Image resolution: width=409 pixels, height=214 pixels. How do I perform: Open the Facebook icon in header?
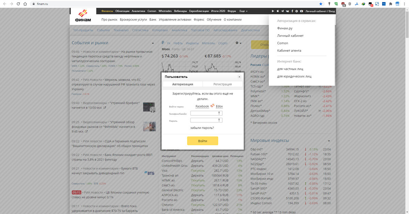(x=292, y=11)
